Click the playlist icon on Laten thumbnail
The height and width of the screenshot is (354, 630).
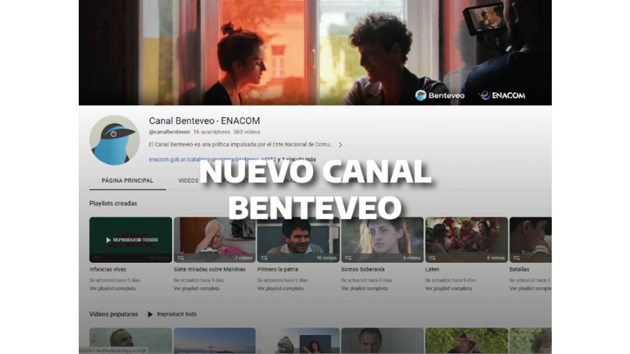tap(433, 258)
